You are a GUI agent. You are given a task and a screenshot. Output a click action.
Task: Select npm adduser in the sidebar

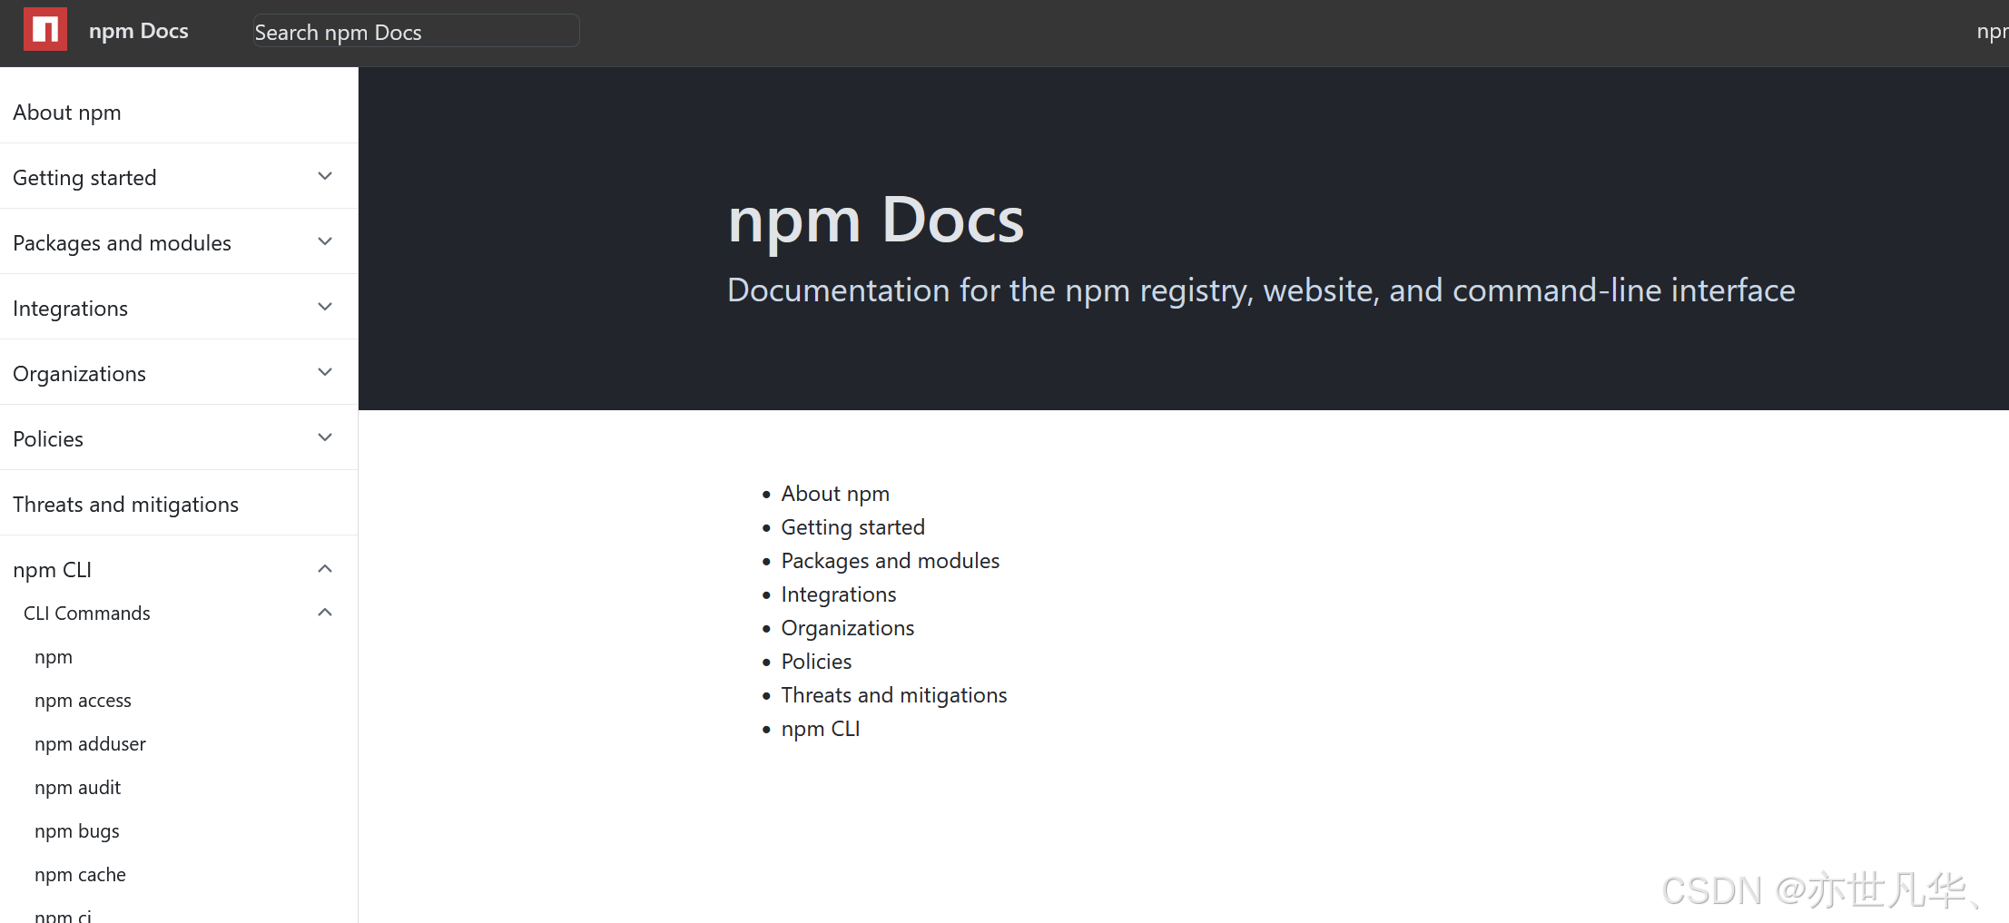90,744
